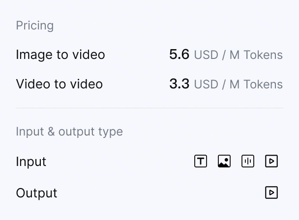Click M Tokens in the Video to video row
The image size is (299, 220).
pyautogui.click(x=256, y=84)
